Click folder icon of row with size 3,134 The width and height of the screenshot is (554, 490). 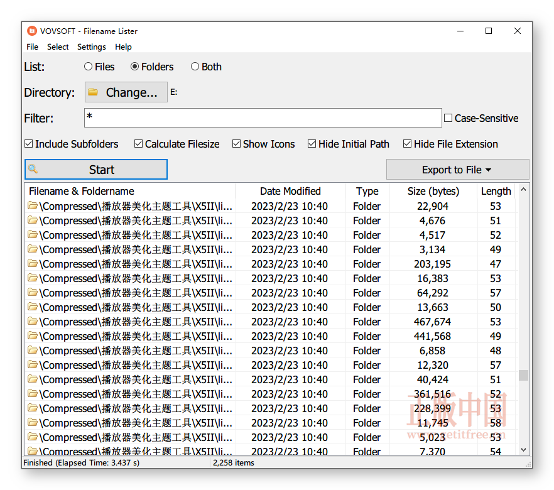click(33, 249)
